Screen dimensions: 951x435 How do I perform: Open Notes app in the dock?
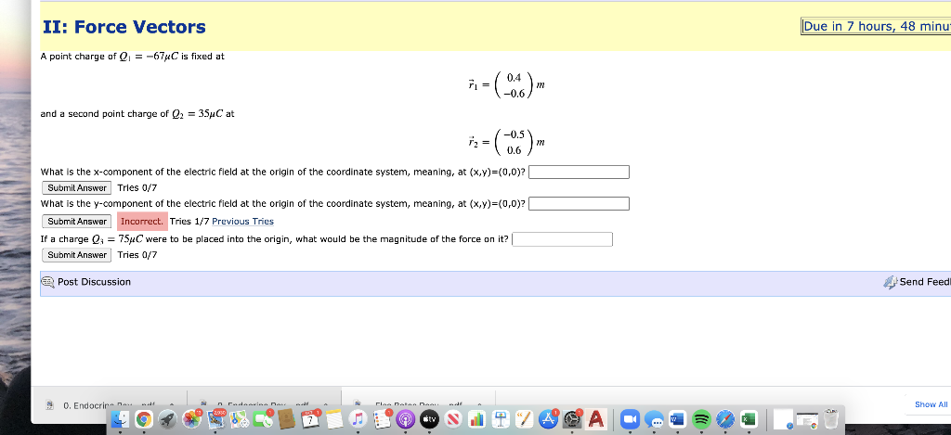point(334,419)
